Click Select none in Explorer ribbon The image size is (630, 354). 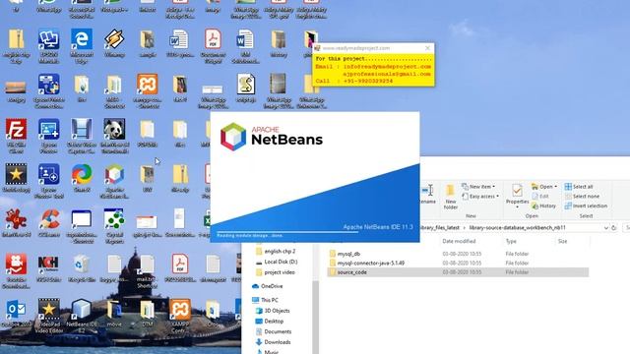point(582,197)
